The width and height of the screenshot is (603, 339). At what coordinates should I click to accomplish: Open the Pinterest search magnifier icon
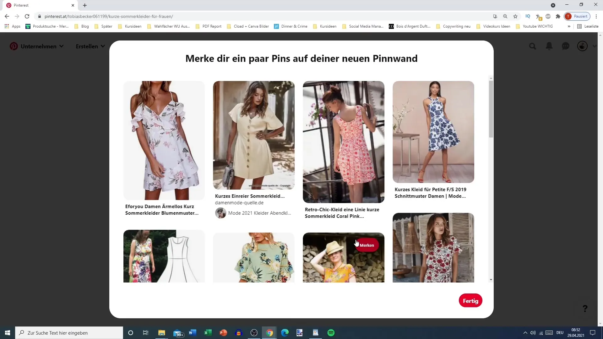point(533,46)
